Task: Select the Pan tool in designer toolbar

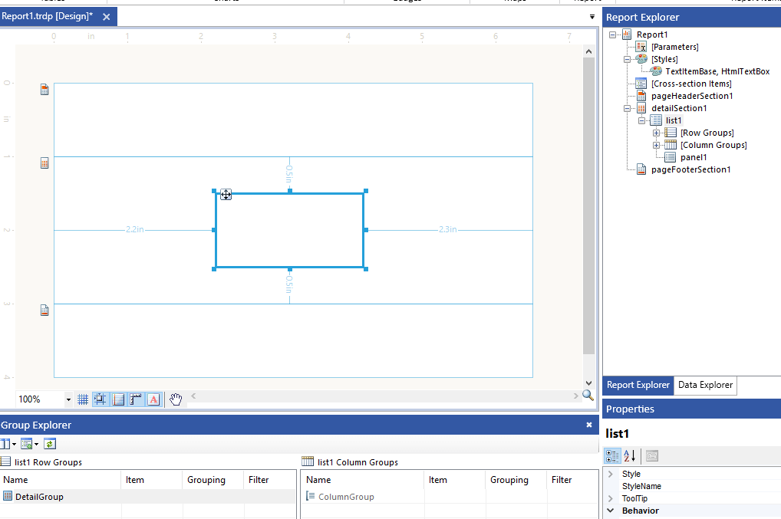Action: pyautogui.click(x=176, y=399)
